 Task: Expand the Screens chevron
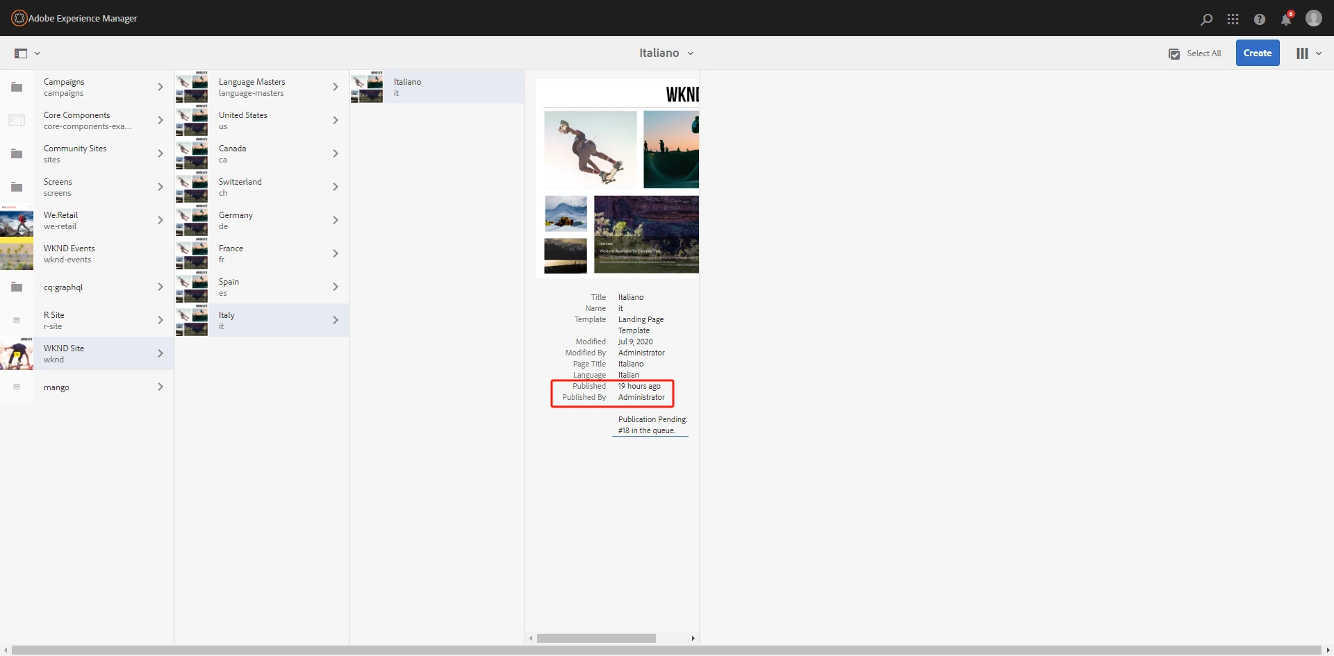(160, 187)
